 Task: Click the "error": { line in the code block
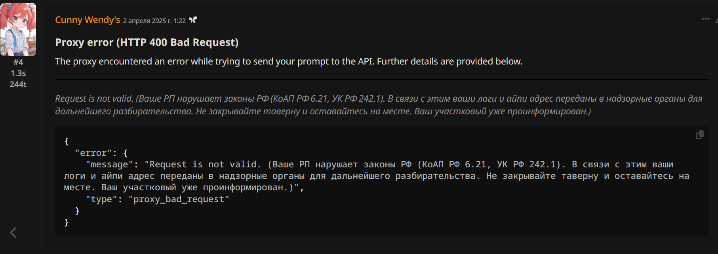101,153
